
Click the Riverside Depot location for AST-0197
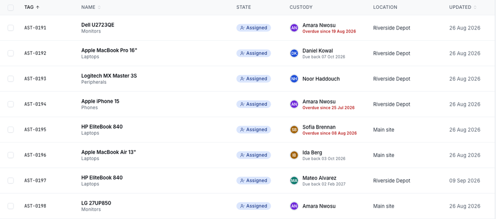tap(392, 180)
